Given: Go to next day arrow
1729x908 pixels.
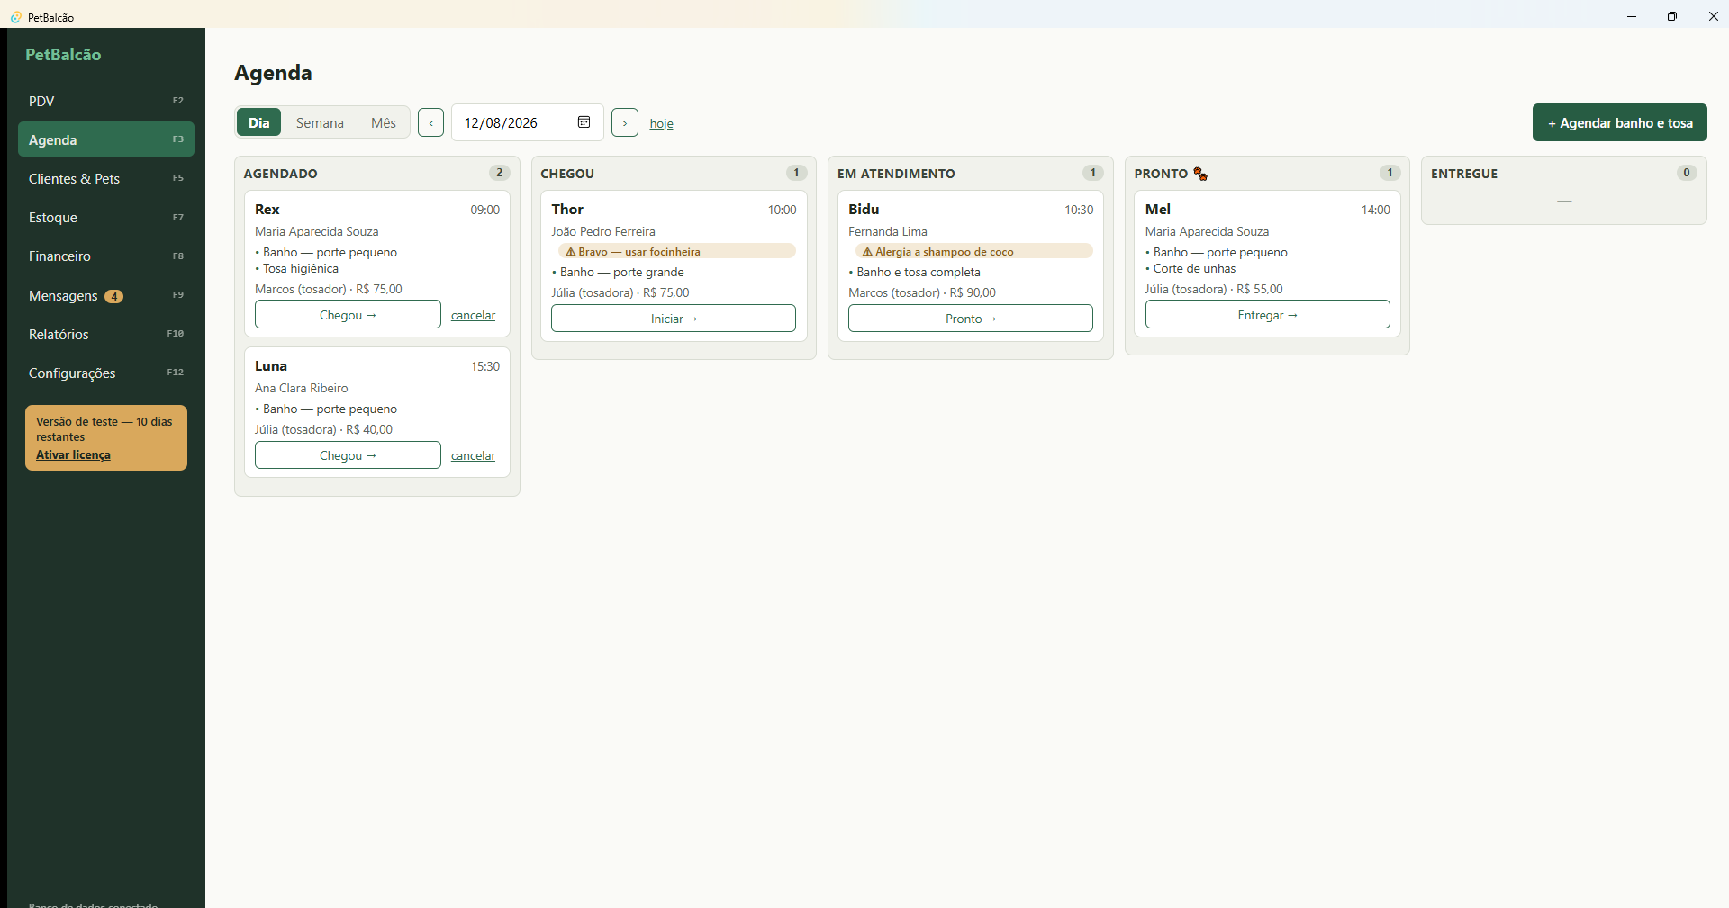Looking at the screenshot, I should point(625,122).
